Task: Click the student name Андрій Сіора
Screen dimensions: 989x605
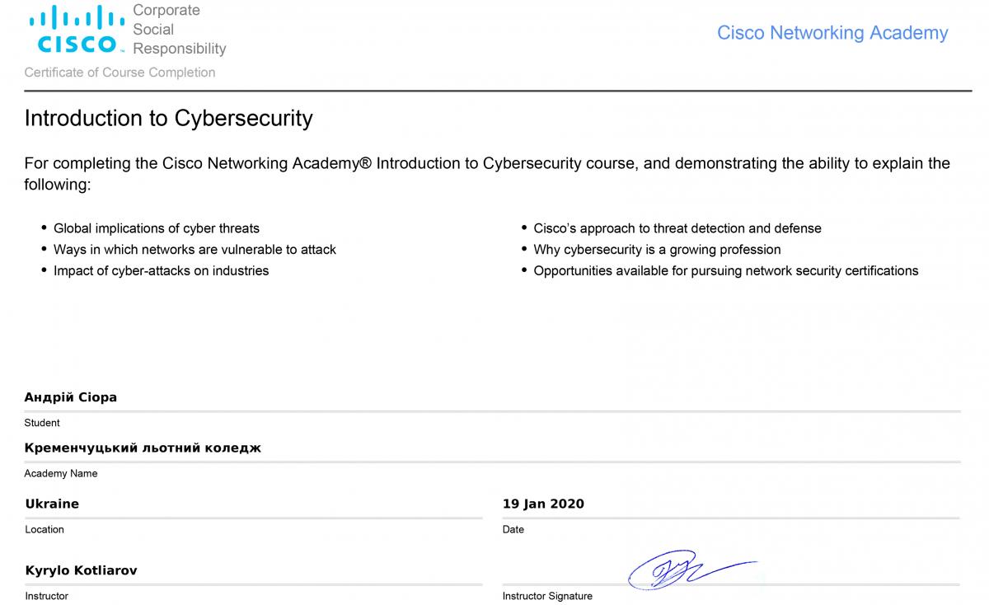Action: pos(71,397)
